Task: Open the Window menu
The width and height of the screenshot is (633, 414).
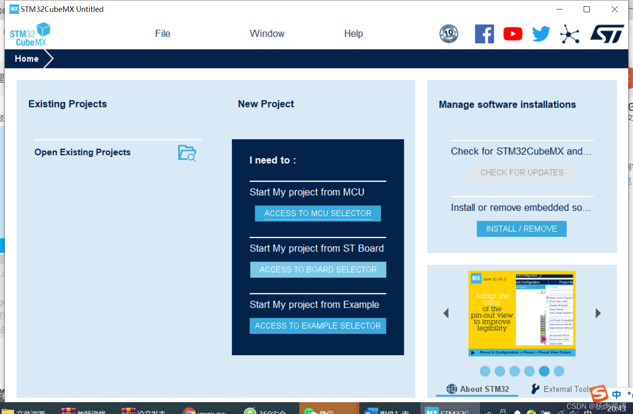Action: pos(267,34)
